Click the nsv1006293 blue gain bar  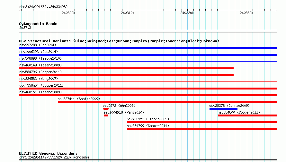pyautogui.click(x=148, y=55)
